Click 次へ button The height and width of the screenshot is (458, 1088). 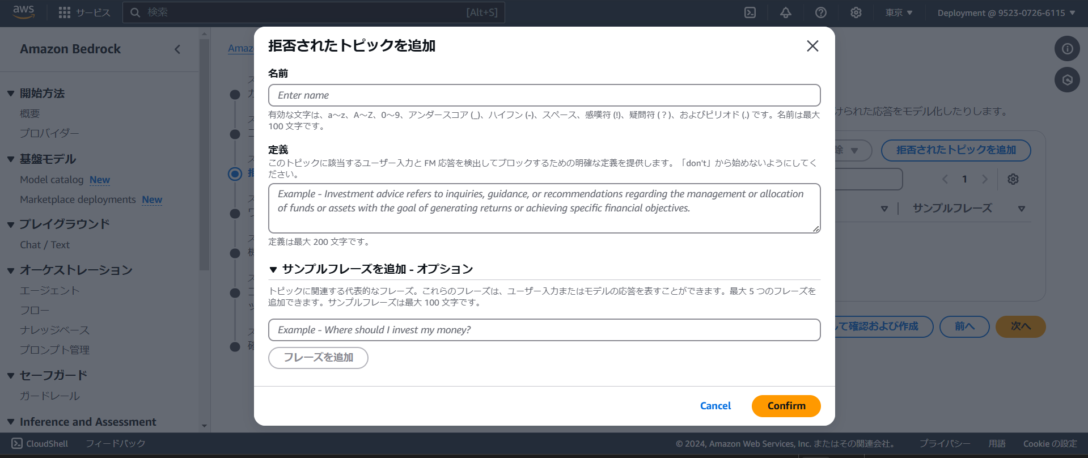(1021, 326)
